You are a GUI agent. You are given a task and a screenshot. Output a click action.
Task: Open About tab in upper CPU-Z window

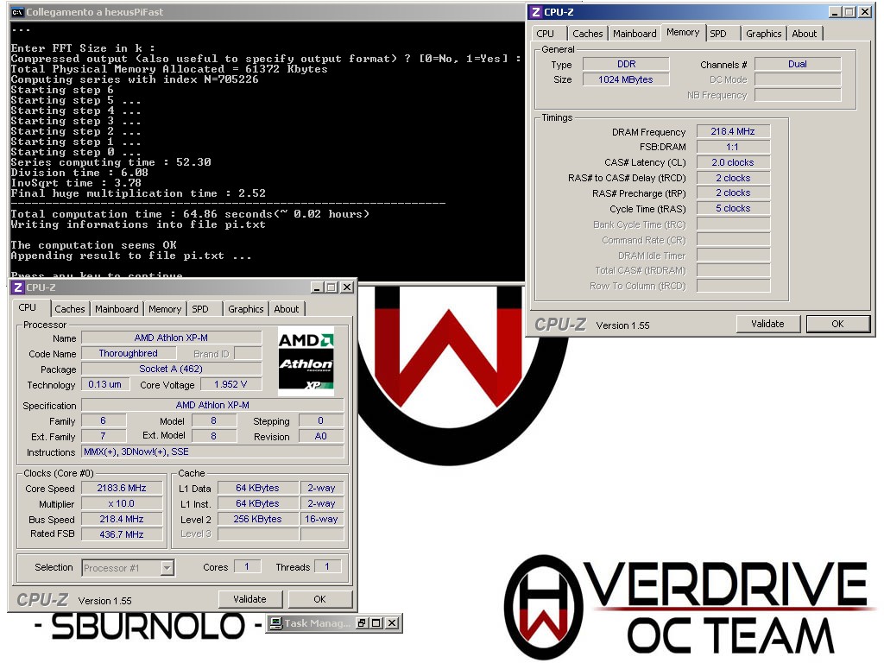[805, 34]
